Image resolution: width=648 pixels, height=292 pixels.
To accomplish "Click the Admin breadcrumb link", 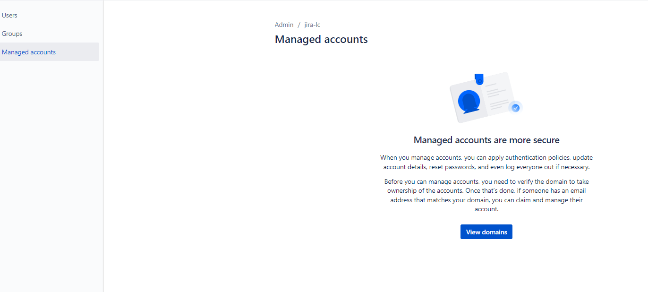I will point(284,25).
